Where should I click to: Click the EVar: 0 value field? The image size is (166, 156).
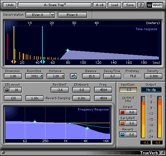coord(38,15)
